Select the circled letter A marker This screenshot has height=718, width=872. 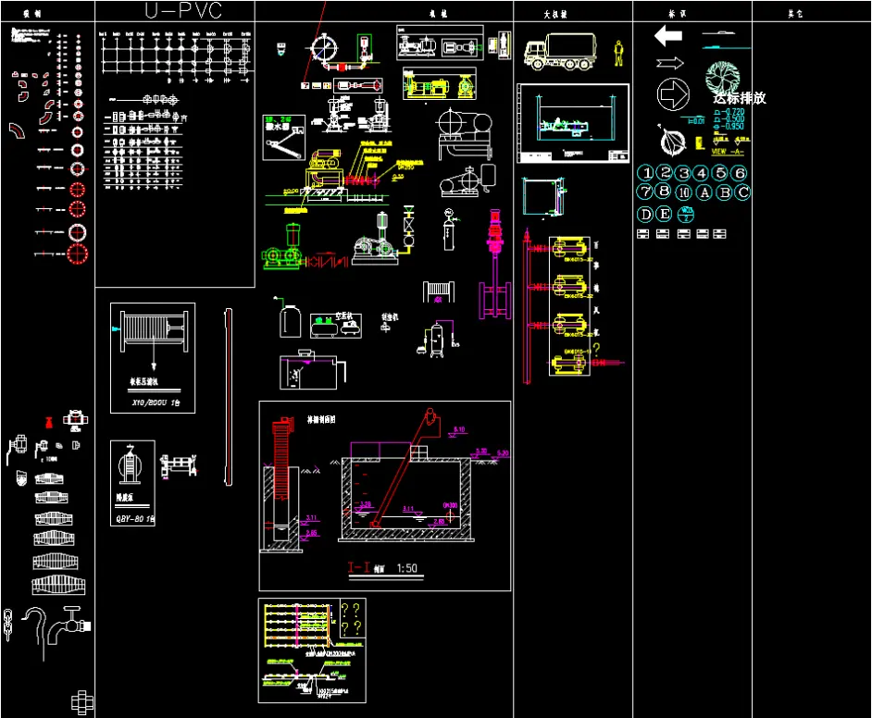tap(704, 192)
